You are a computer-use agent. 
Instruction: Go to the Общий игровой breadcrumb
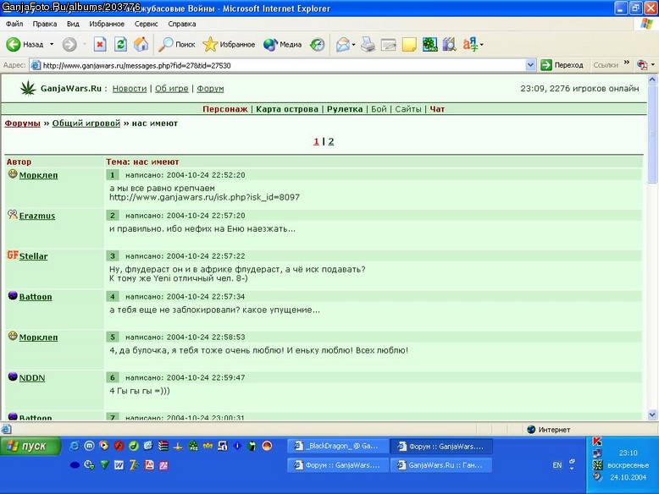86,124
